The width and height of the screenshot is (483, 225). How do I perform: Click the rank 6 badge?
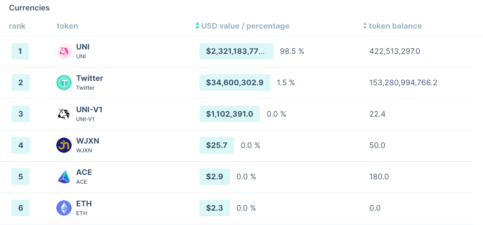coord(20,208)
